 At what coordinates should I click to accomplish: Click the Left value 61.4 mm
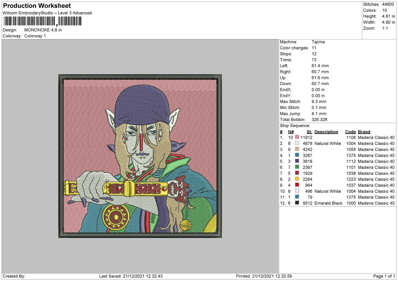pos(320,66)
